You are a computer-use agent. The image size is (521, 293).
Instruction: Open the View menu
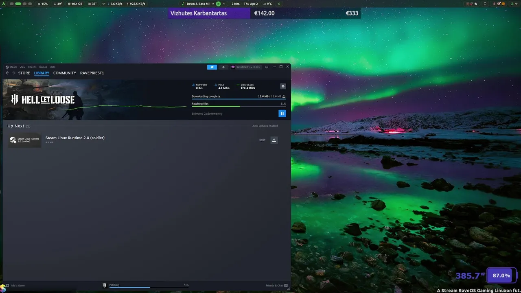22,67
